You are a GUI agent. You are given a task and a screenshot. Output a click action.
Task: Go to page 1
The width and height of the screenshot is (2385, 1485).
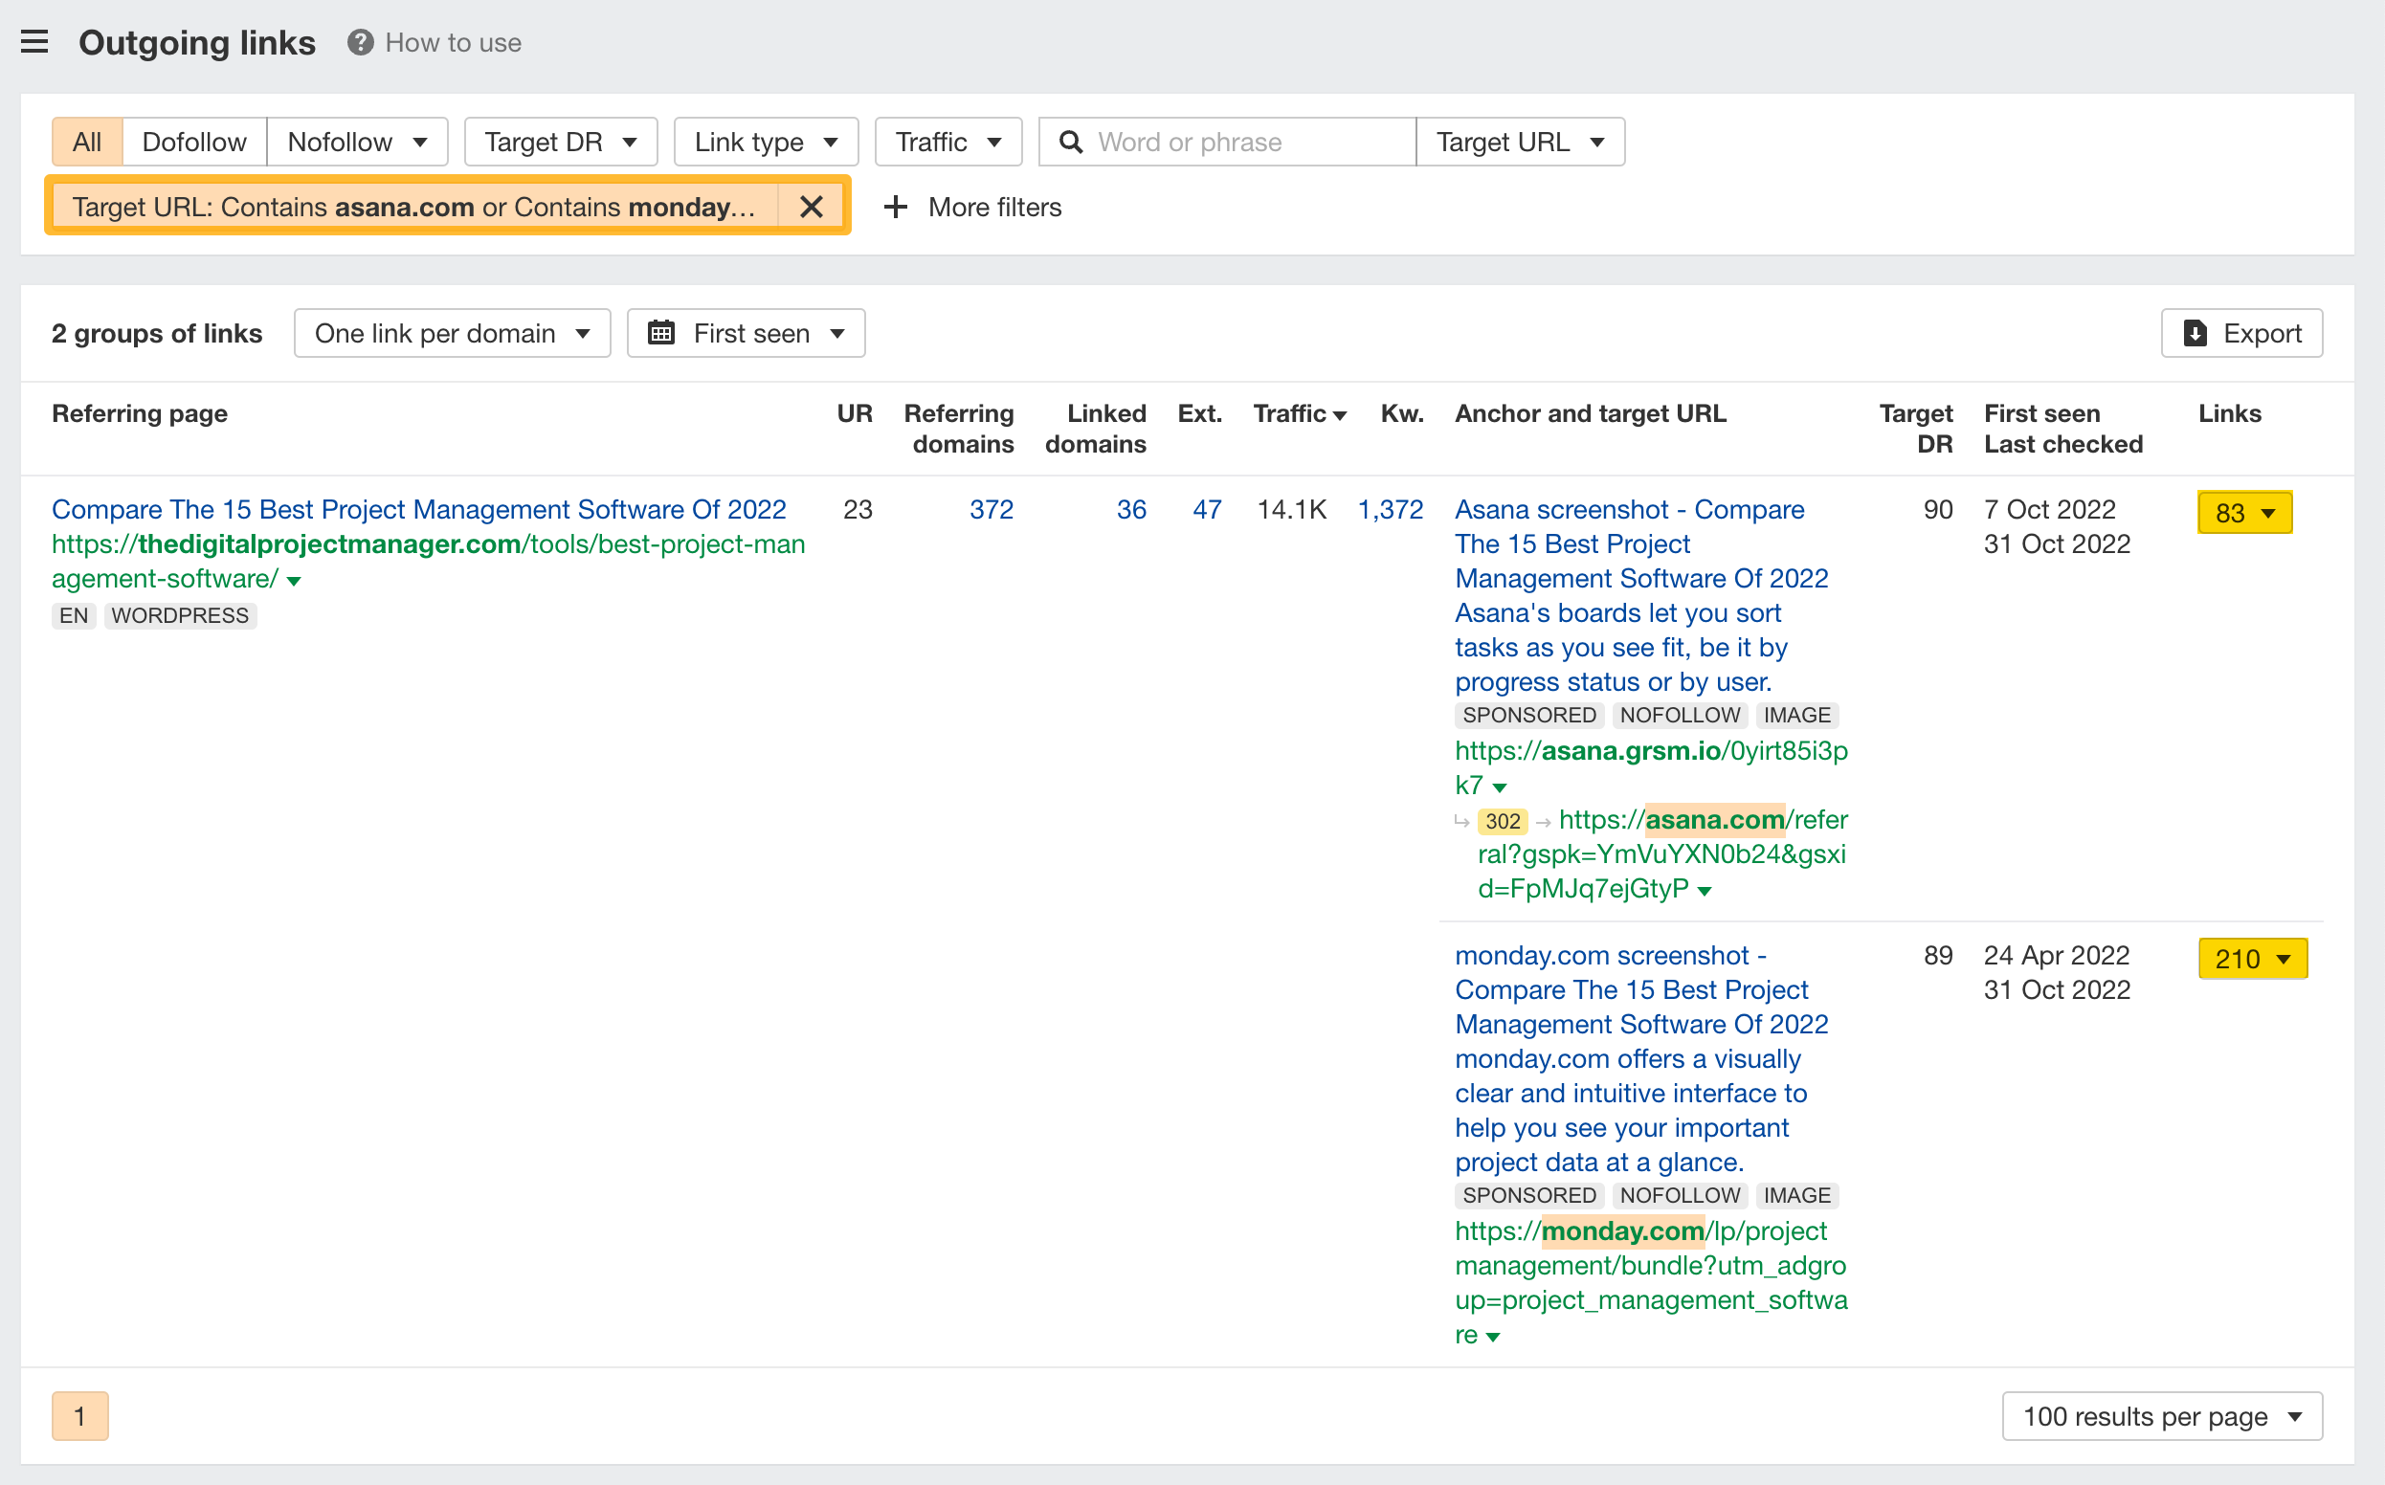[80, 1415]
